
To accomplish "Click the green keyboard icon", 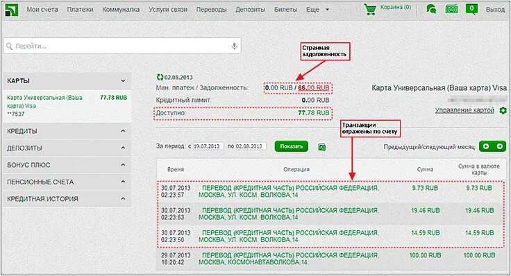I will click(x=451, y=10).
